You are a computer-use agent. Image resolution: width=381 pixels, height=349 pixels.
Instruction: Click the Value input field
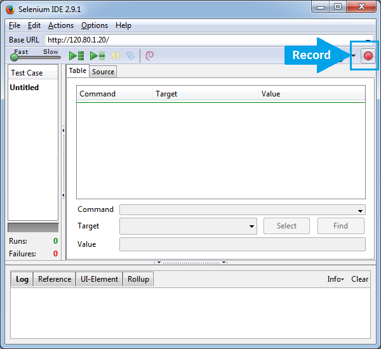[x=243, y=244]
